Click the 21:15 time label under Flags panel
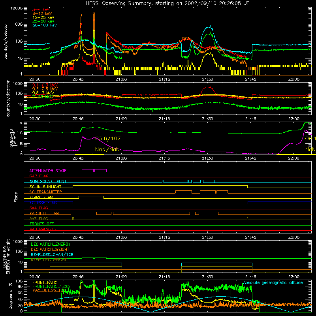 click(164, 237)
